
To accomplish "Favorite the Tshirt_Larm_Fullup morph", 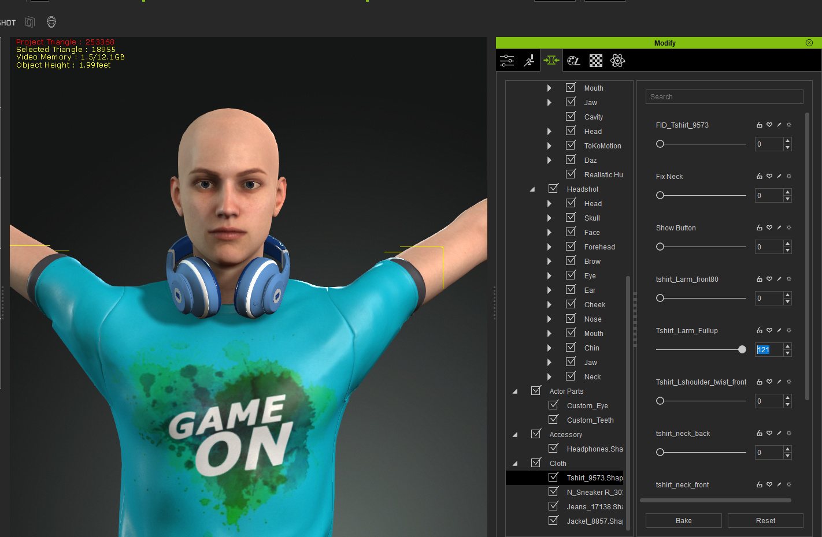I will [769, 330].
